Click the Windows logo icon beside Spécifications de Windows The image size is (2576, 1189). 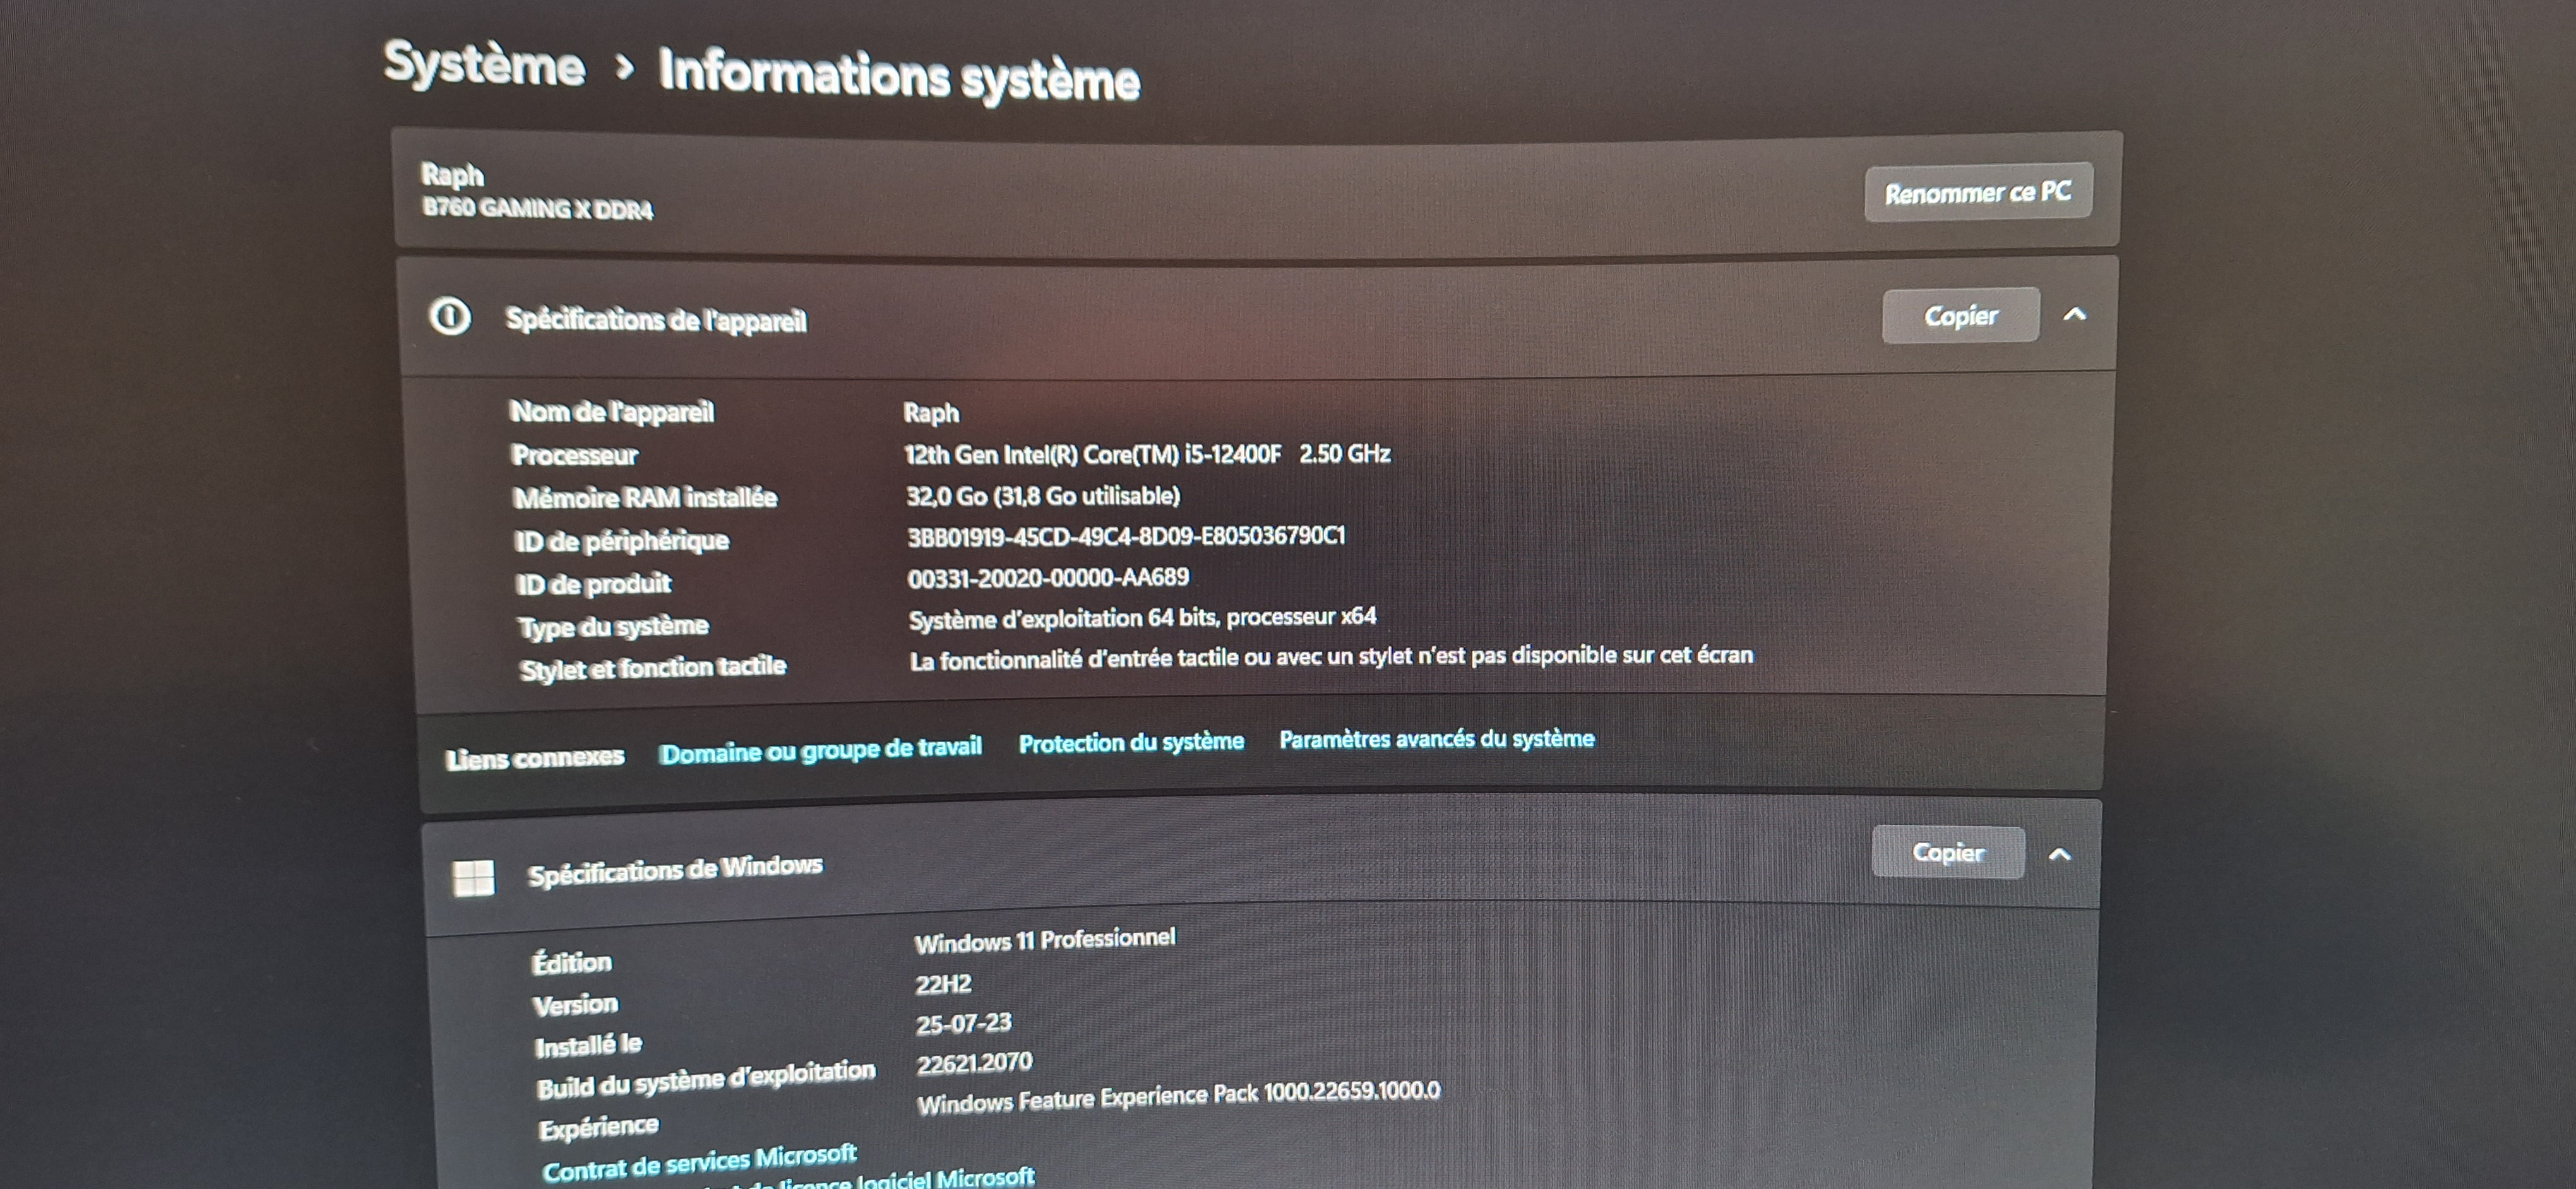(x=473, y=878)
